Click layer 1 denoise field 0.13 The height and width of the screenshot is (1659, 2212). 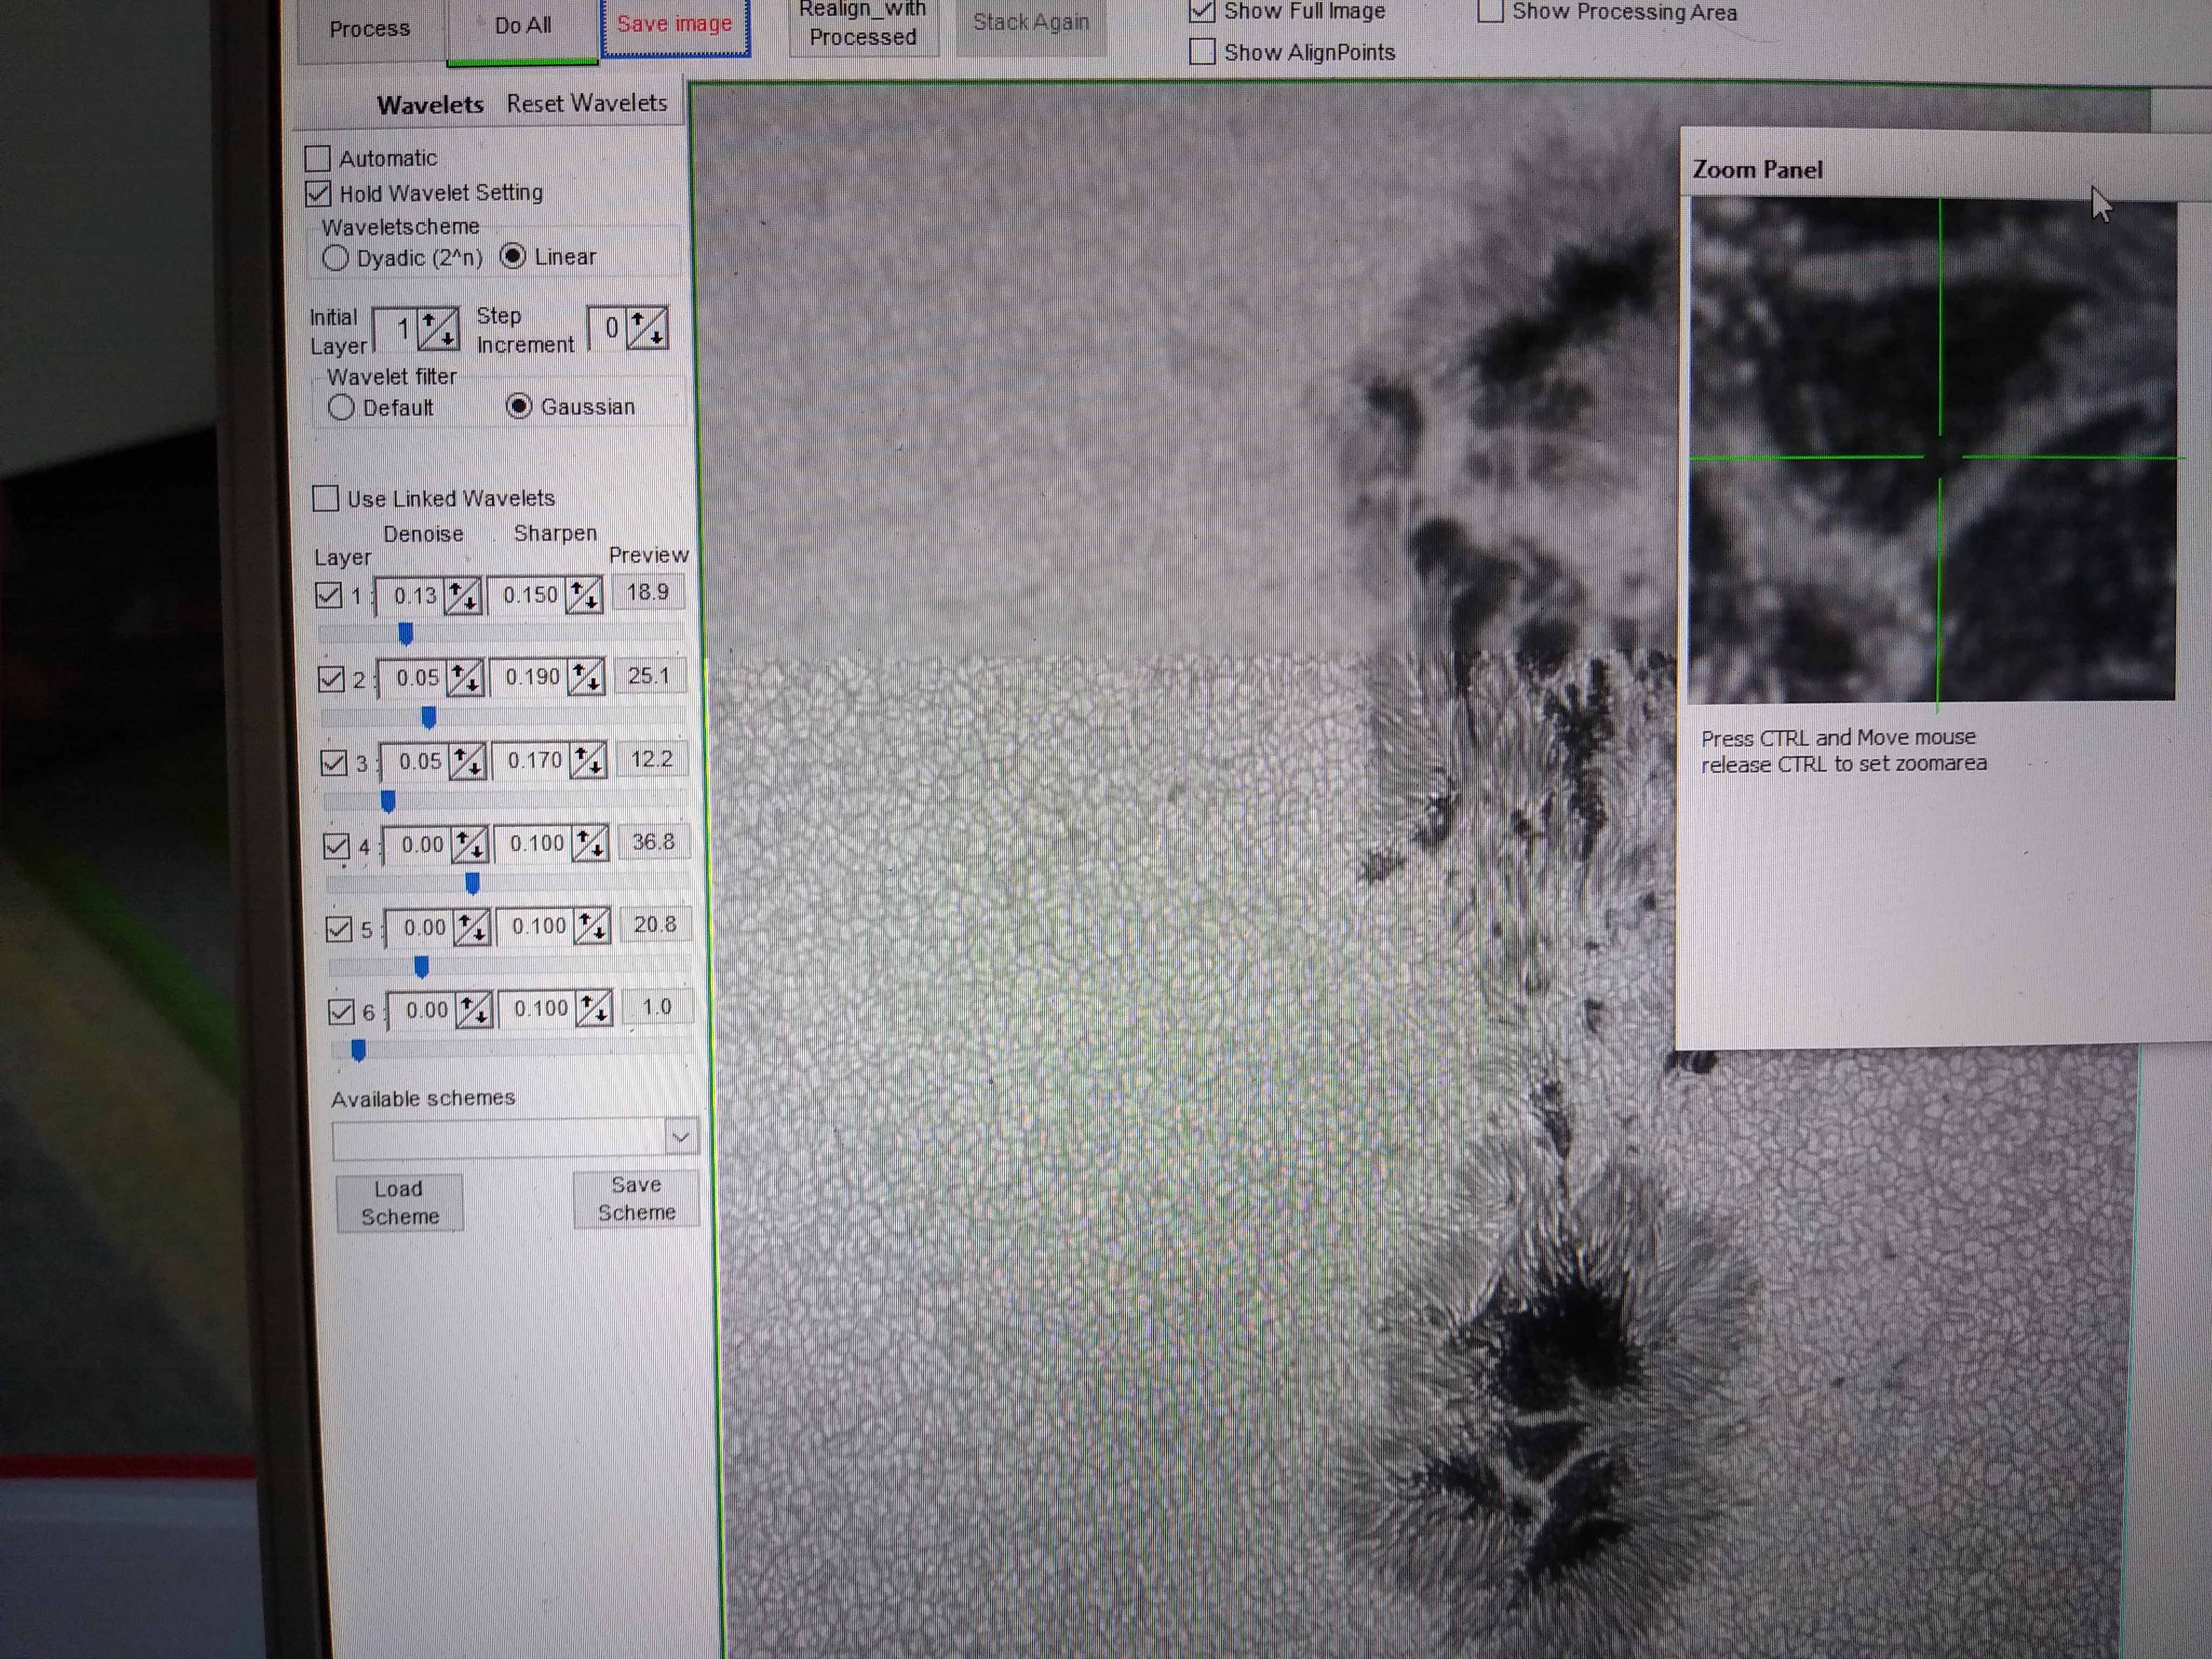coord(410,596)
